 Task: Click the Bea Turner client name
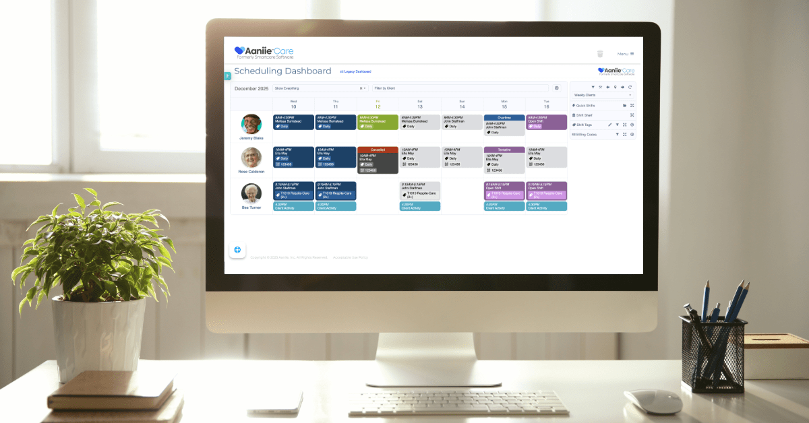pyautogui.click(x=251, y=207)
